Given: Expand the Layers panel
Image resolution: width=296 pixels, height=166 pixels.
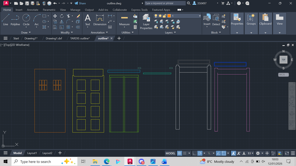Looking at the screenshot, I should click(x=170, y=33).
